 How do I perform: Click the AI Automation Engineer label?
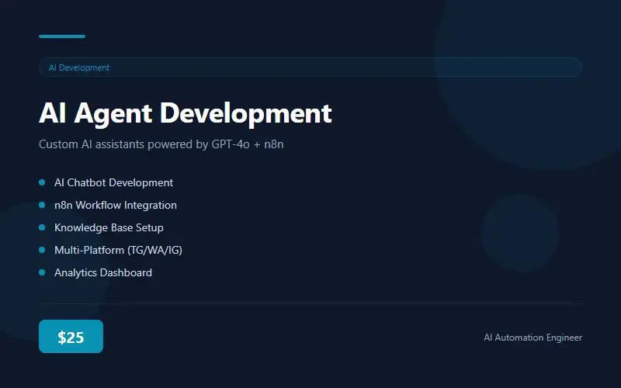pos(533,338)
